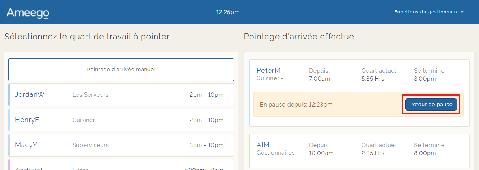Click AlM's 8:00pm end time
Image resolution: width=479 pixels, height=170 pixels.
pyautogui.click(x=425, y=153)
